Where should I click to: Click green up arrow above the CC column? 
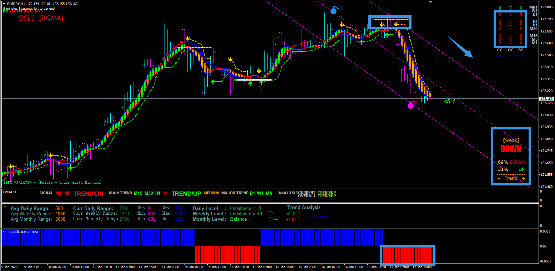pos(500,7)
